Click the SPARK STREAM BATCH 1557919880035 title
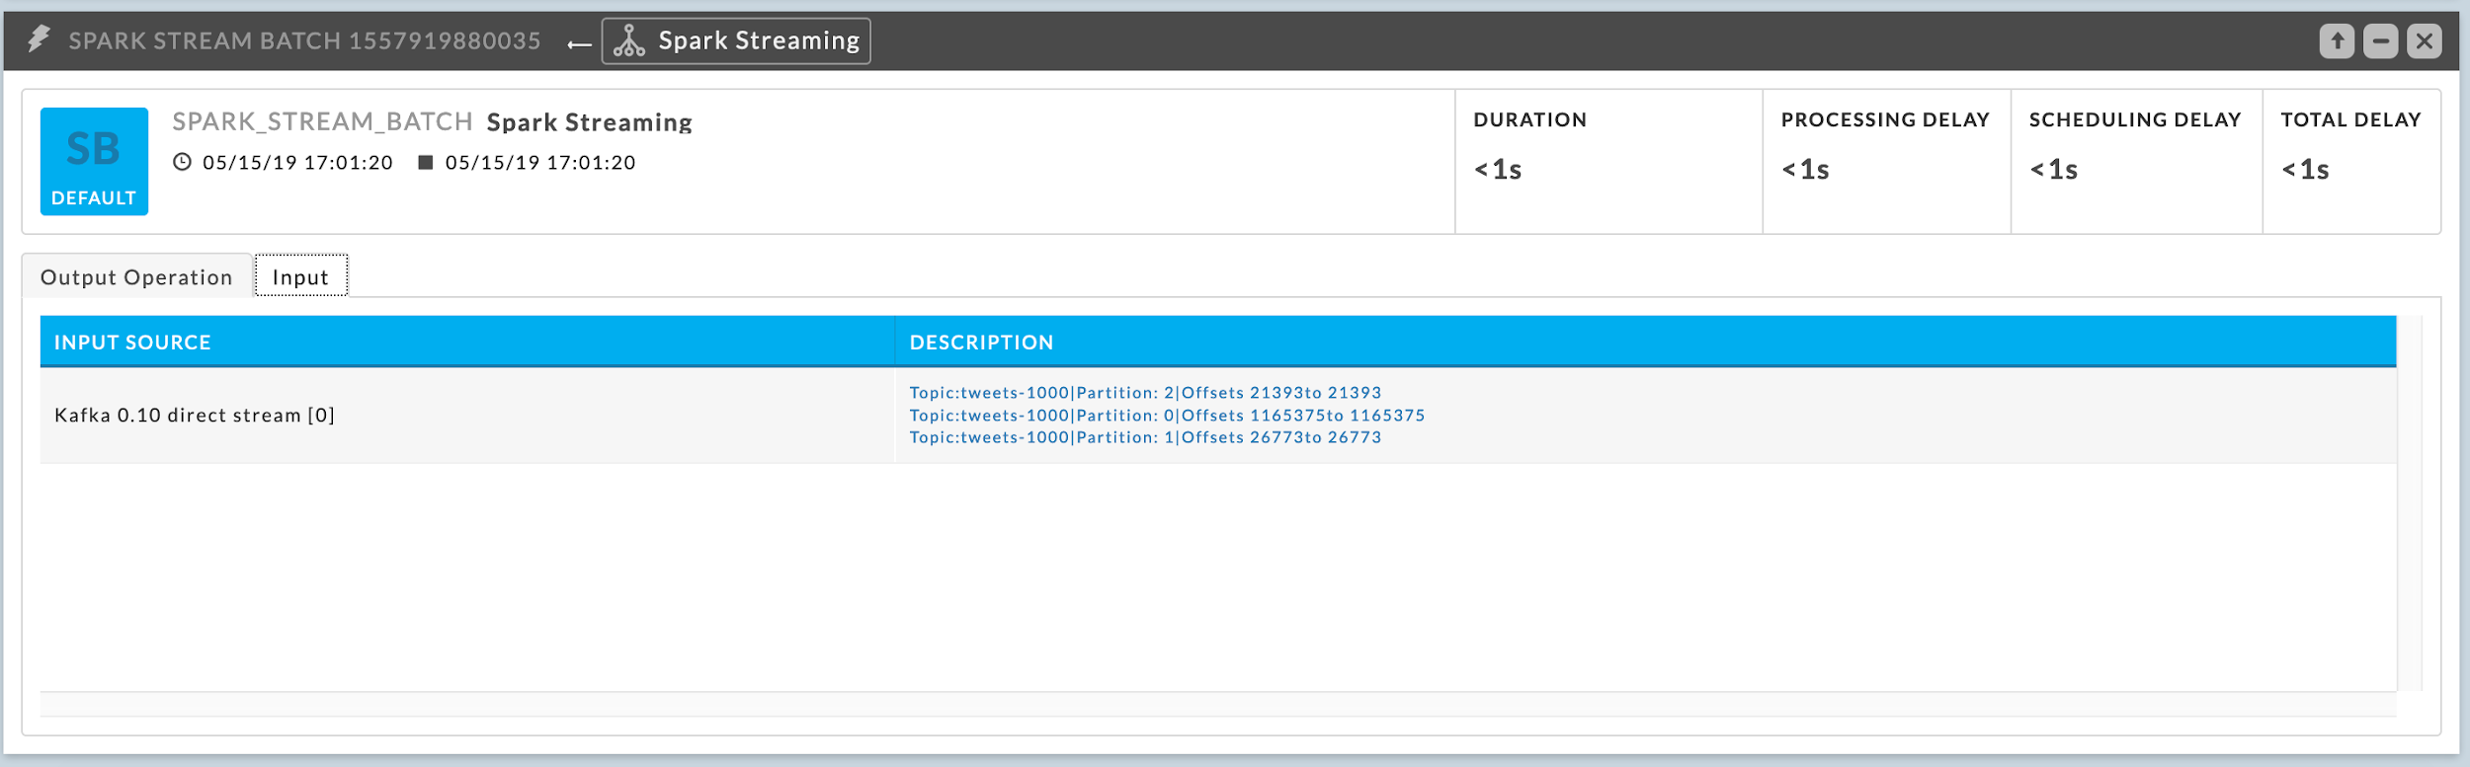Image resolution: width=2470 pixels, height=767 pixels. [304, 40]
